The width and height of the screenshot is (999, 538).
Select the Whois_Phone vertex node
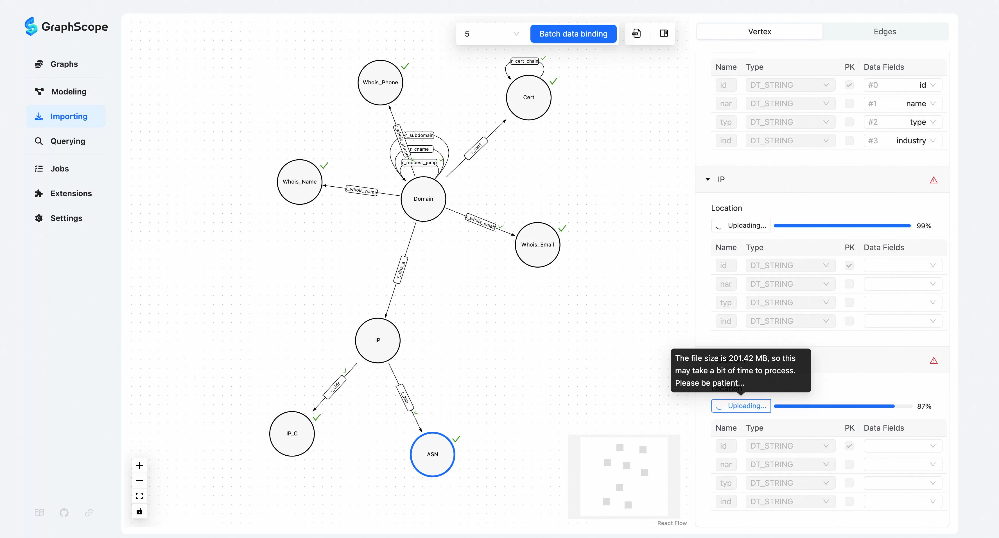380,82
